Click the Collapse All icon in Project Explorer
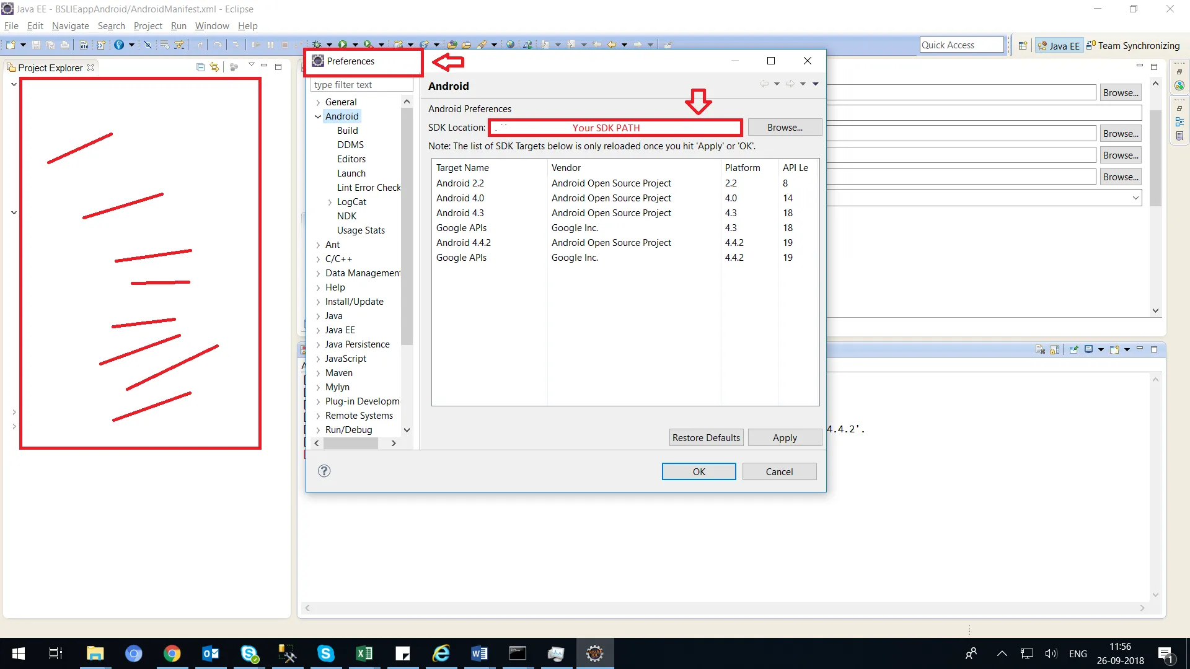 click(200, 68)
